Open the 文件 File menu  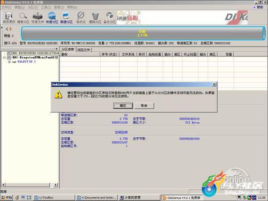click(6, 7)
